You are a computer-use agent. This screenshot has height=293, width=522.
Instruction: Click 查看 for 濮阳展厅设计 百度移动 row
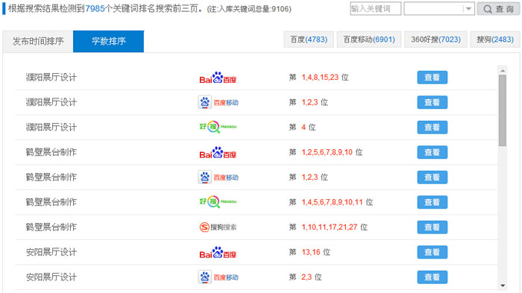pyautogui.click(x=432, y=102)
